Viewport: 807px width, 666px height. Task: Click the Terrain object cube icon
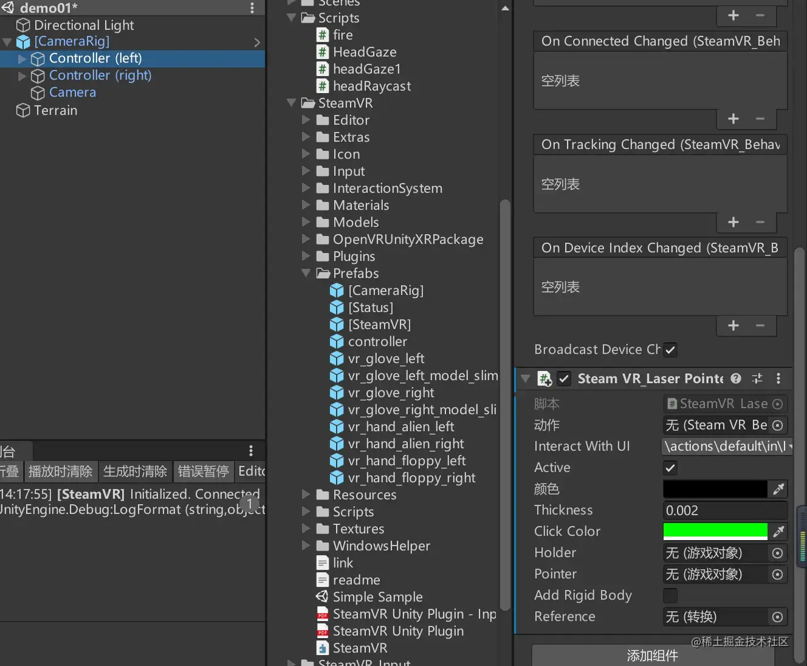click(23, 110)
